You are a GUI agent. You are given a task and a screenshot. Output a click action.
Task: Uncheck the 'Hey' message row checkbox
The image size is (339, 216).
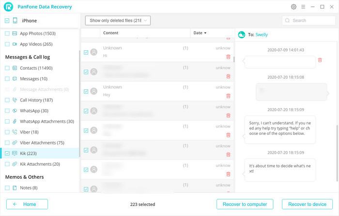pos(86,91)
